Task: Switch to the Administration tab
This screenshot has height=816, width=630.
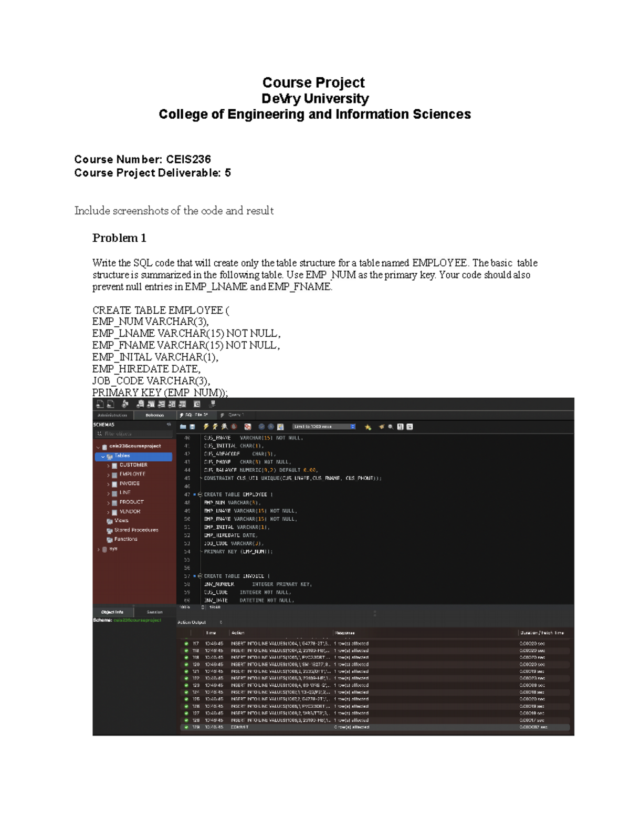Action: click(x=112, y=415)
